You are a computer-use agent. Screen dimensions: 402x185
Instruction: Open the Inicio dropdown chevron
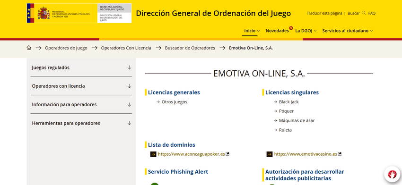point(258,31)
